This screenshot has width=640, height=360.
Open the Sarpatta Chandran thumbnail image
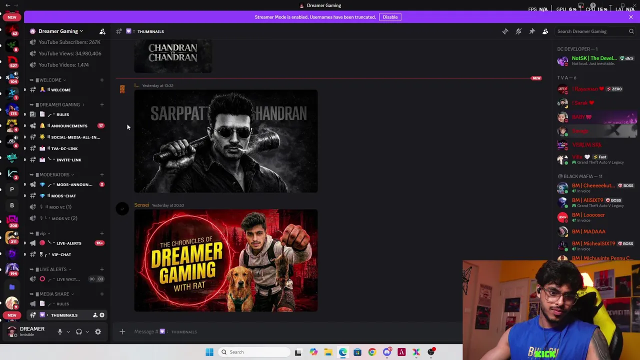(226, 141)
